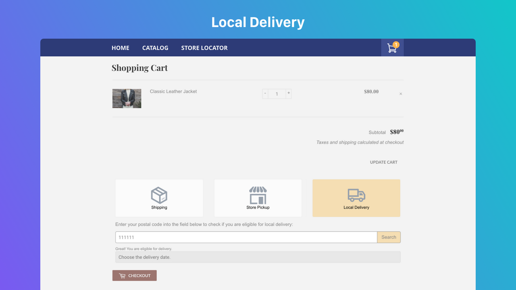Switch delivery method to the Shipping tile

click(159, 198)
